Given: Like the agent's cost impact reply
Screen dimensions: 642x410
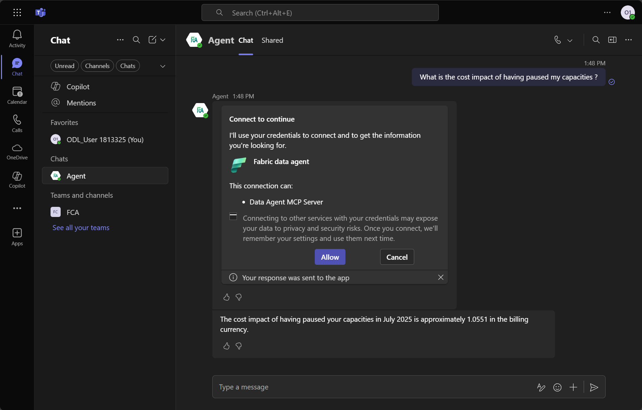Looking at the screenshot, I should 226,346.
